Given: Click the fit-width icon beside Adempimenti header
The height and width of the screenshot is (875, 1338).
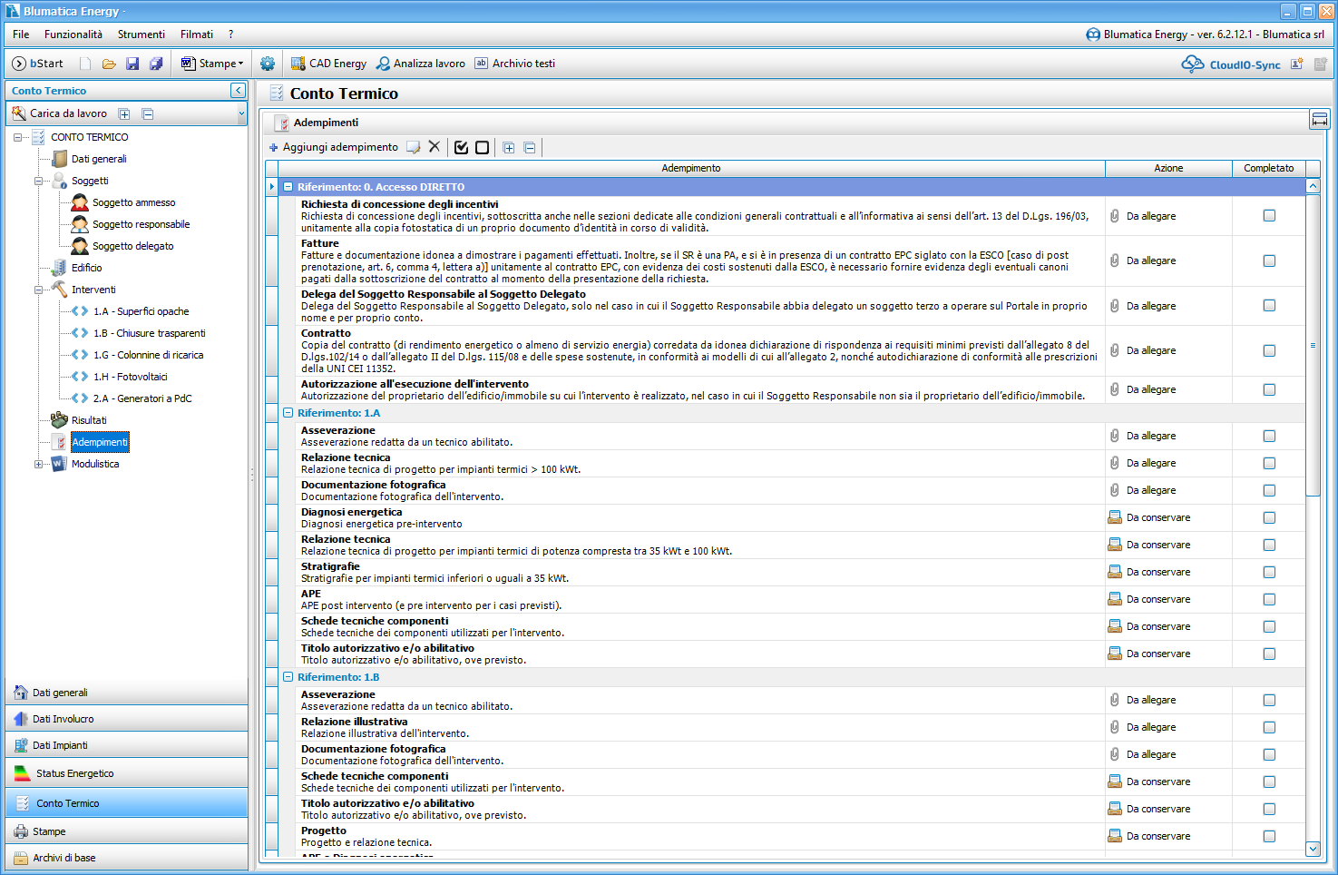Looking at the screenshot, I should tap(1319, 121).
